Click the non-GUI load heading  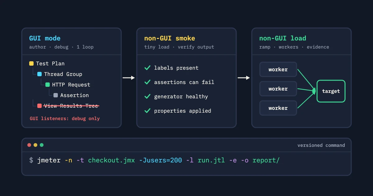pos(283,38)
